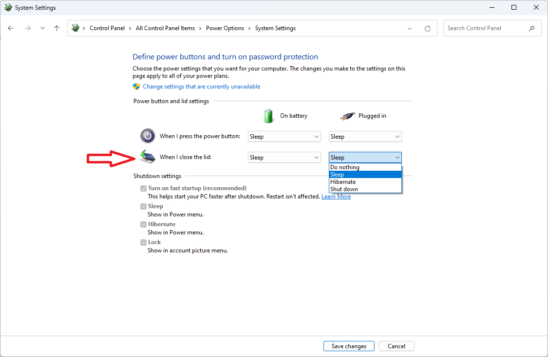Click the refresh icon in the address bar
The image size is (548, 357).
[428, 28]
